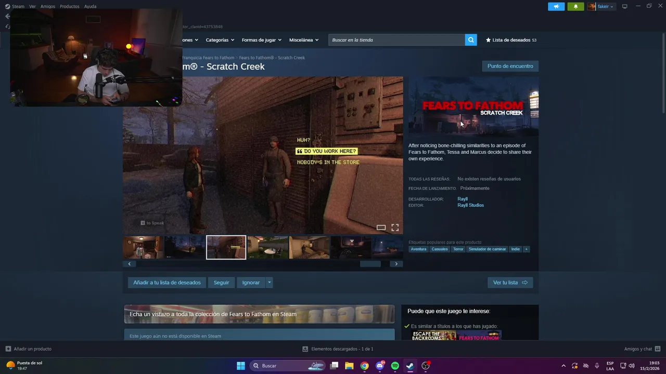Screen dimensions: 666x374
Task: Click the Fears to Fathom collection banner
Action: tap(259, 314)
